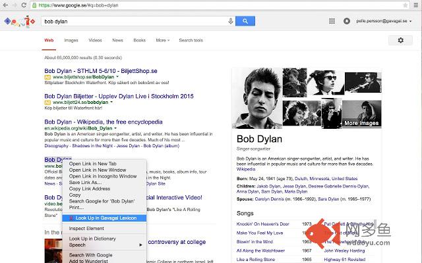This screenshot has width=422, height=263.
Task: Open album John Wesley Harding
Action: click(344, 251)
